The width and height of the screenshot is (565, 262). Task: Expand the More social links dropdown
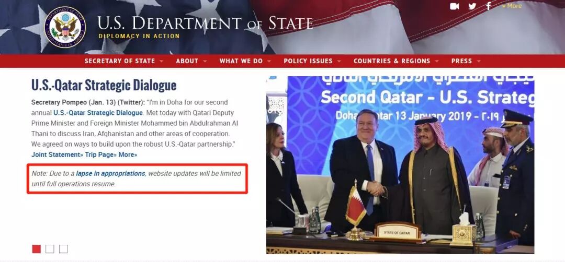[512, 6]
